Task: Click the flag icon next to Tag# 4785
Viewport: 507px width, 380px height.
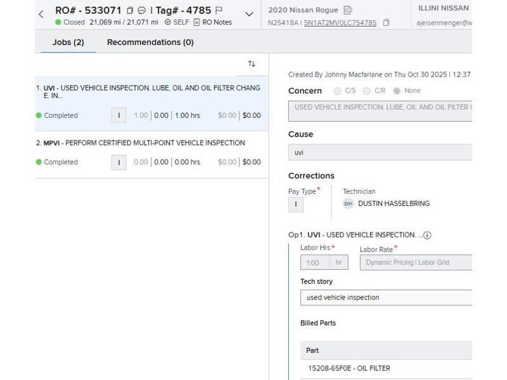Action: coord(219,11)
